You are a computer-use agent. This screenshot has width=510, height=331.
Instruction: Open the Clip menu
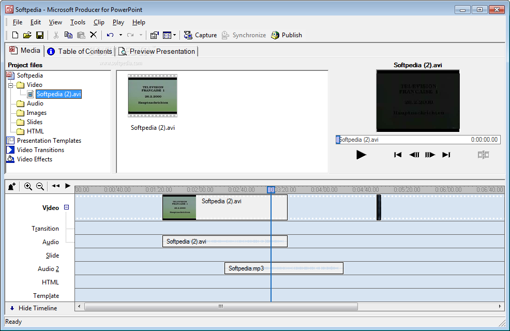coord(99,22)
